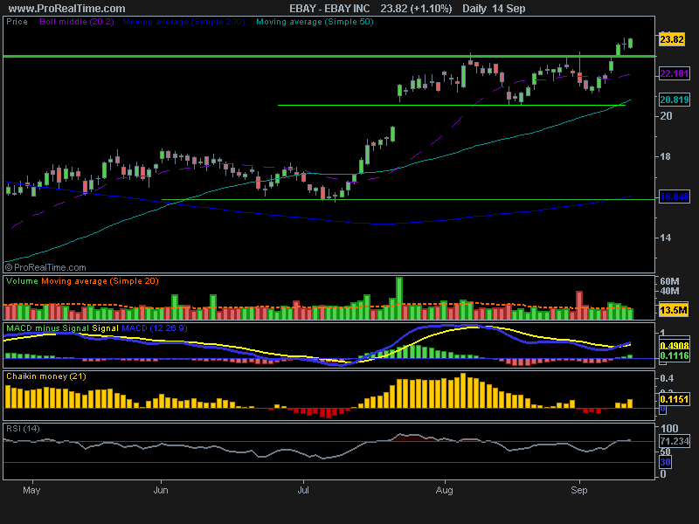Click the 14 price axis label
The width and height of the screenshot is (699, 524).
[x=665, y=238]
